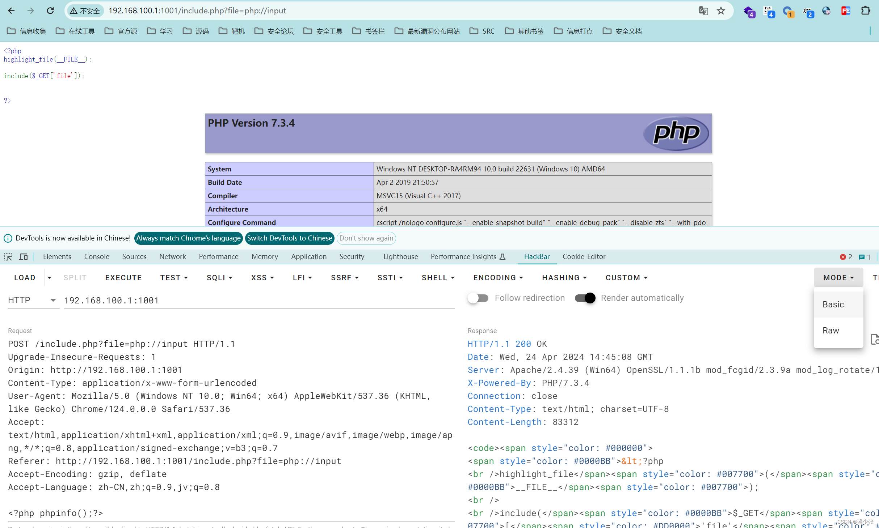This screenshot has height=528, width=879.
Task: Open the Chrome extensions puzzle icon
Action: pyautogui.click(x=866, y=11)
